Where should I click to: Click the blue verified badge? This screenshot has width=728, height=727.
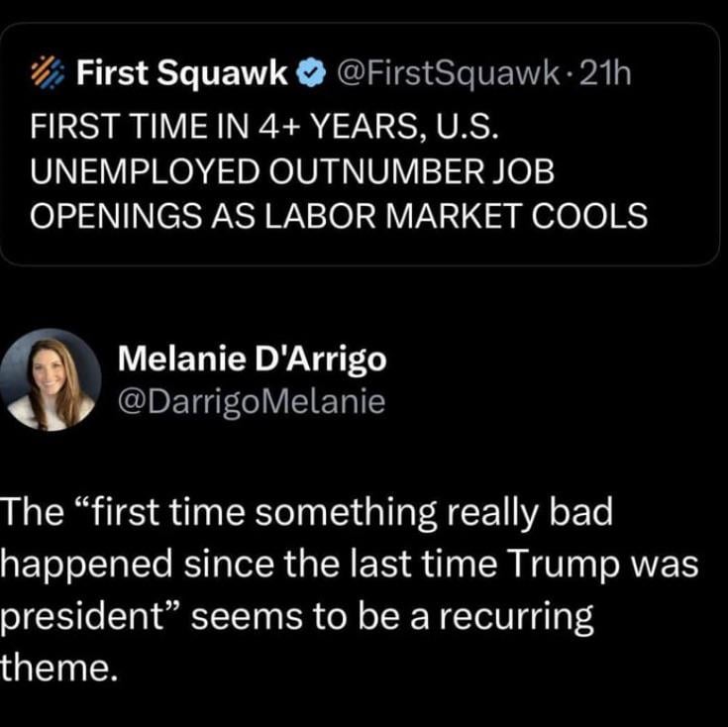tap(311, 73)
